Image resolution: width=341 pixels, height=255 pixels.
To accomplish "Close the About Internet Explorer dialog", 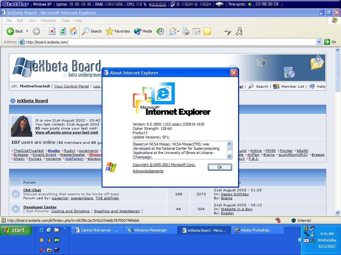I will (x=234, y=73).
